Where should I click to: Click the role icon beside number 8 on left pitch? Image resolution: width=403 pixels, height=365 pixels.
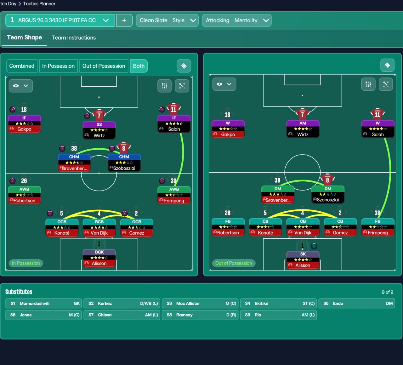coord(112,148)
